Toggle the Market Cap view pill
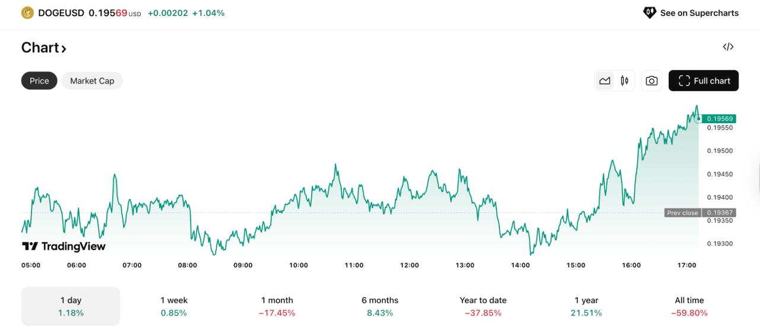The height and width of the screenshot is (333, 760). (92, 81)
